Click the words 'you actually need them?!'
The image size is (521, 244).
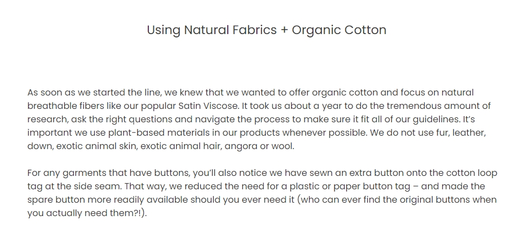(x=84, y=213)
